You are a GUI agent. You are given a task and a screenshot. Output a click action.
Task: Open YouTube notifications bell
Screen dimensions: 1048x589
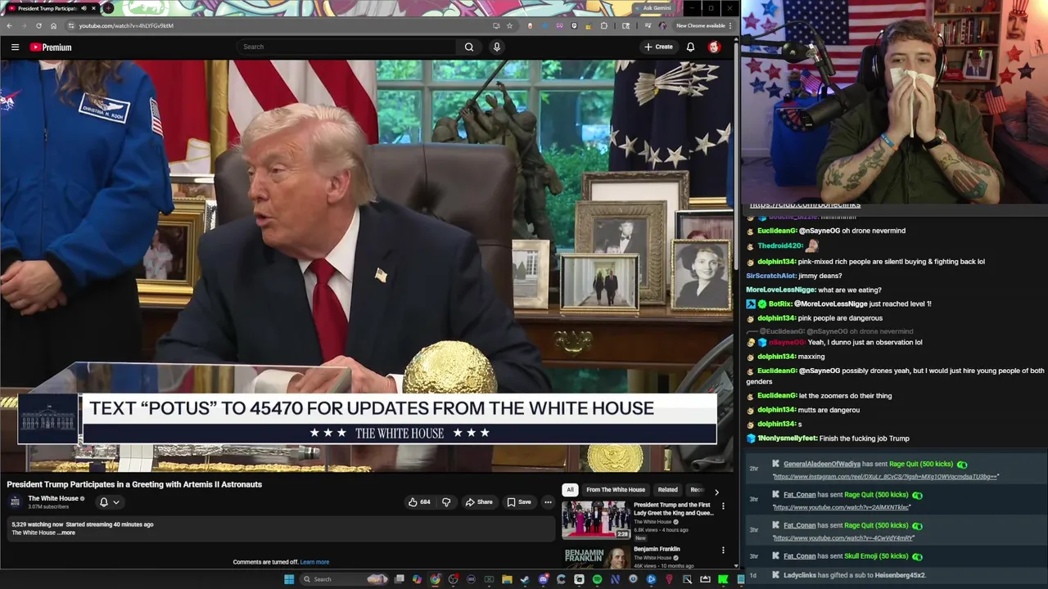[690, 47]
